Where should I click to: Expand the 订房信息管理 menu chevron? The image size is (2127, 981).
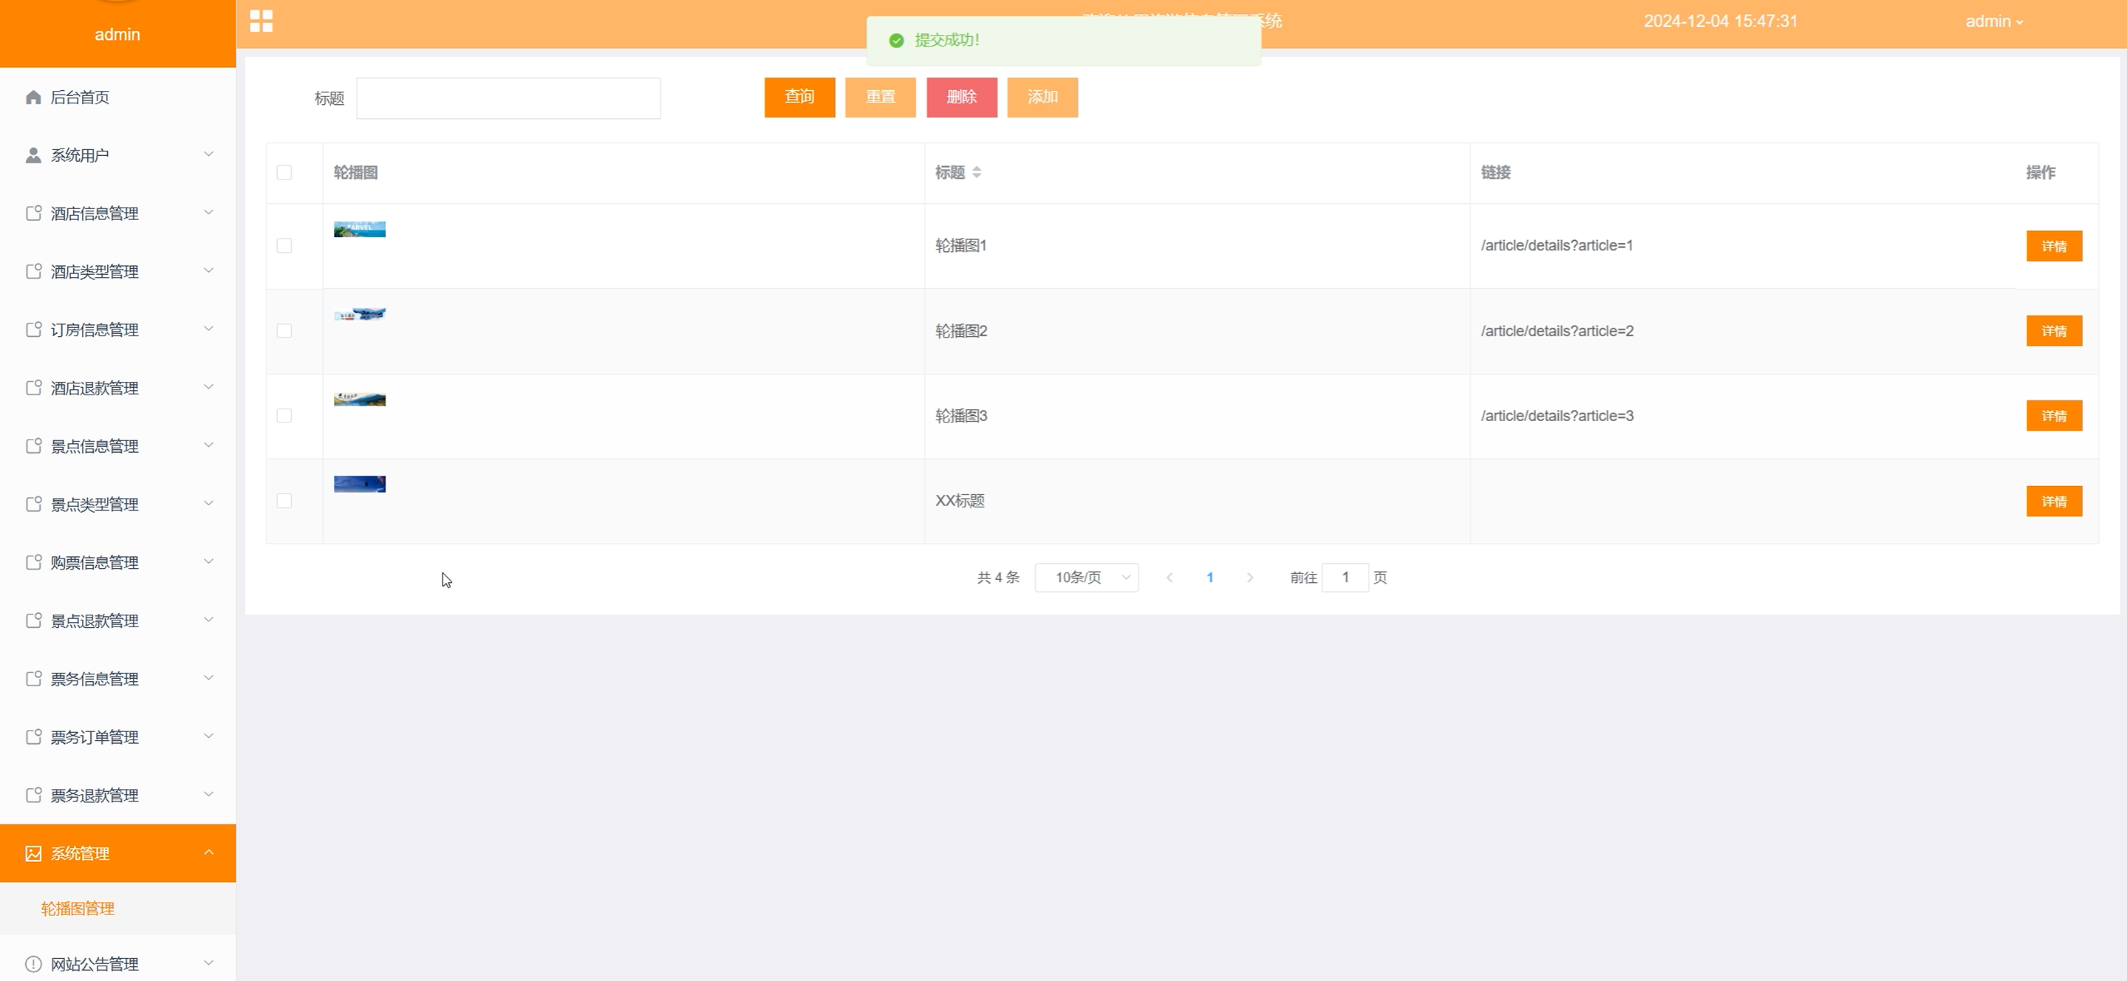209,329
